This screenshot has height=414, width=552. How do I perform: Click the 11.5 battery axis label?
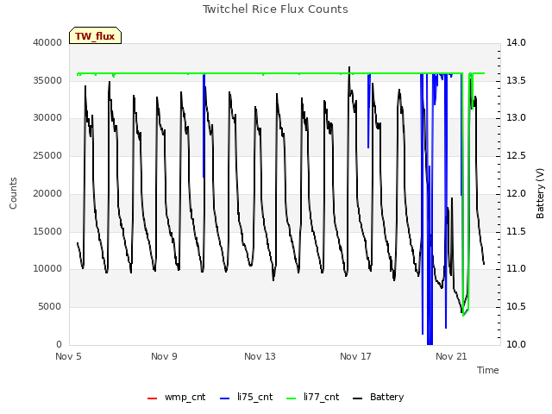tap(516, 232)
